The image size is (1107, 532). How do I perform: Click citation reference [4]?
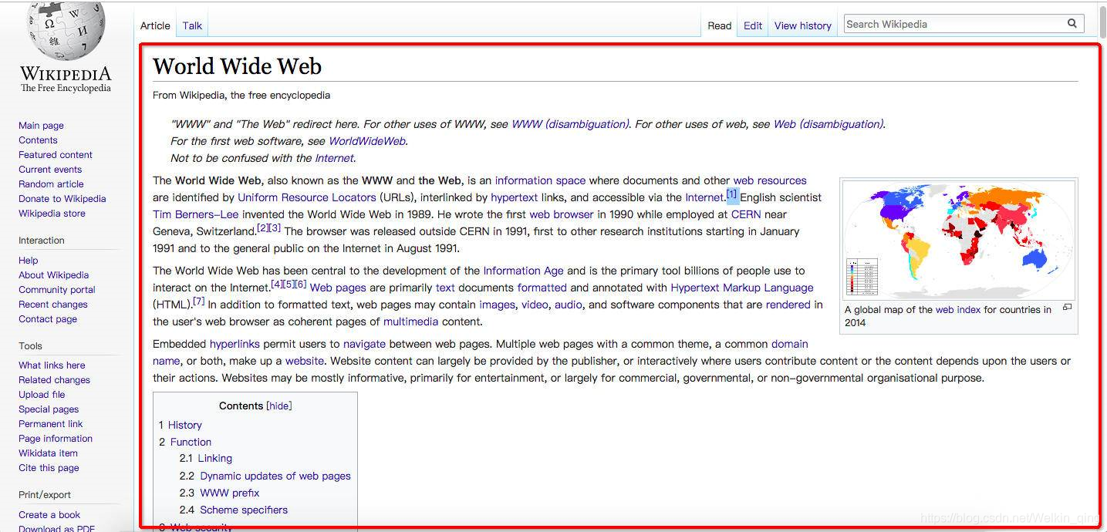[x=277, y=285]
